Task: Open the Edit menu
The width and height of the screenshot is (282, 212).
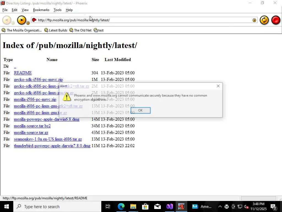Action: click(x=15, y=10)
